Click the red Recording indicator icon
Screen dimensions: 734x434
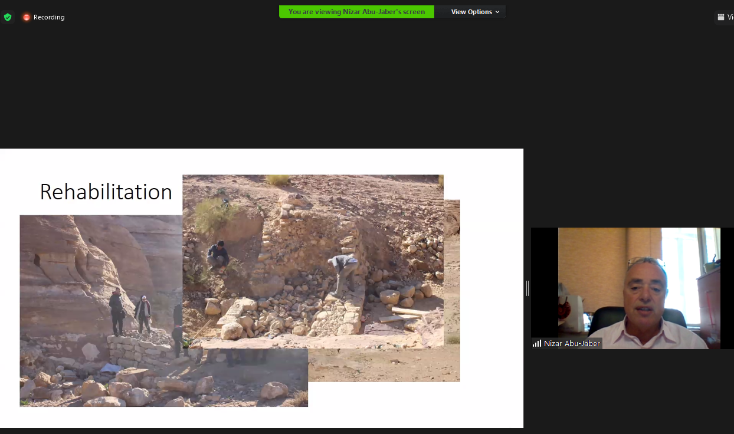coord(26,17)
